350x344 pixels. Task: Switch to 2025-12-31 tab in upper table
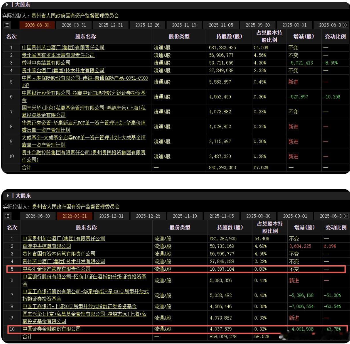(x=111, y=25)
